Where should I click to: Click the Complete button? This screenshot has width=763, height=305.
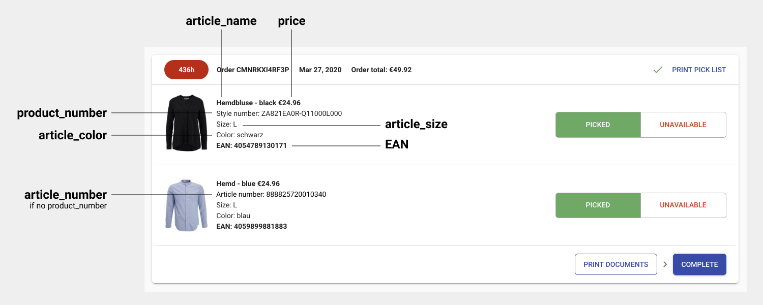click(699, 264)
